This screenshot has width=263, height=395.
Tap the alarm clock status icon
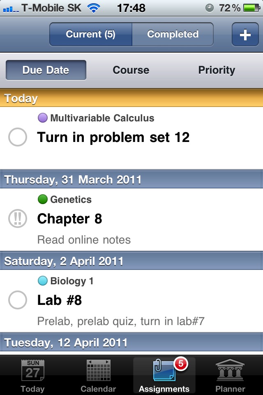209,8
